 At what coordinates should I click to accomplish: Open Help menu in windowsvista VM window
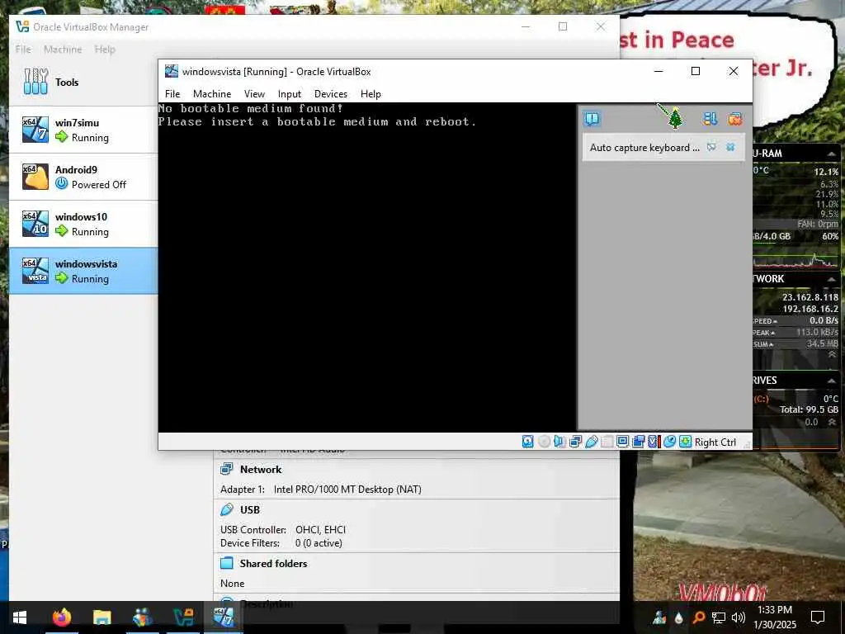(x=371, y=94)
